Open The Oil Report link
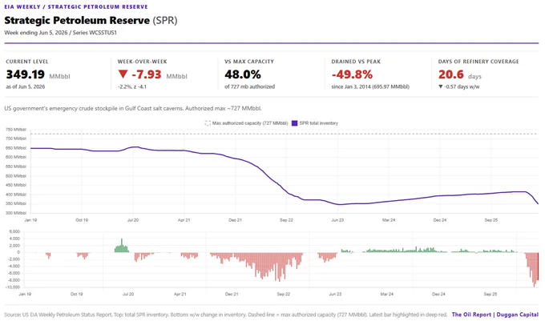The image size is (545, 321). [471, 315]
